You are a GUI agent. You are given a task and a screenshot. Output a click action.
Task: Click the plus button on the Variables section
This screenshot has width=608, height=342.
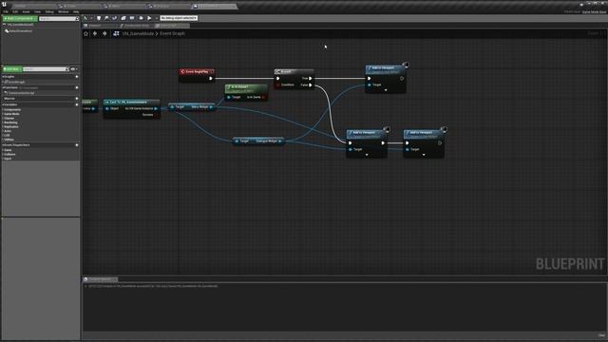[x=76, y=104]
